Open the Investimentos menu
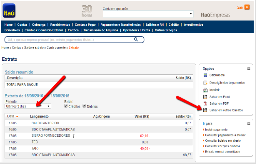Viewport: 257px width, 165px height. coord(193,25)
